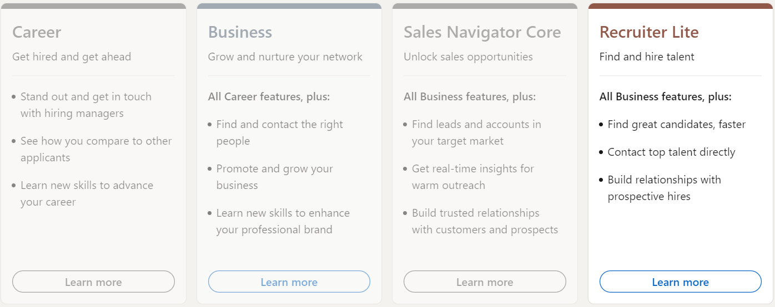Screen dimensions: 775x307
Task: Select "Promote and grow your business" feature
Action: [x=274, y=177]
